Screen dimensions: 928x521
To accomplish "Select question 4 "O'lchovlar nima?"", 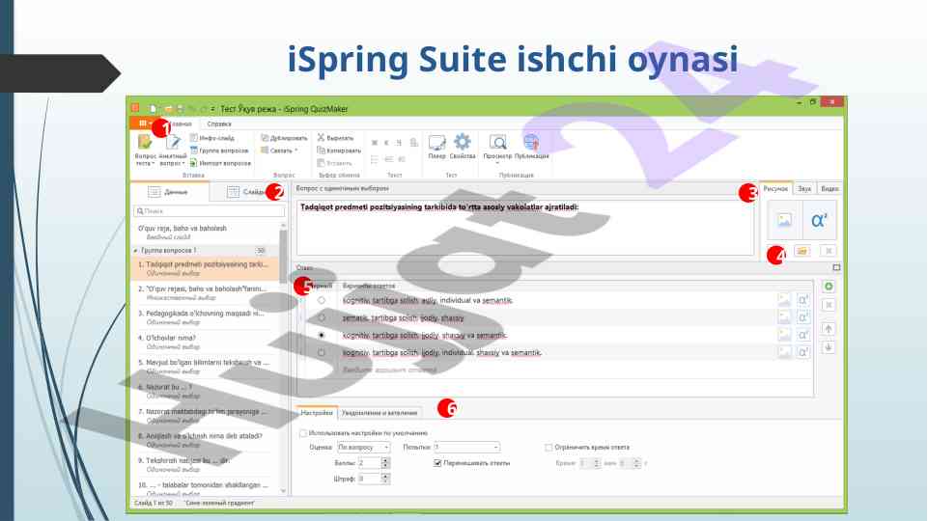I will (205, 342).
